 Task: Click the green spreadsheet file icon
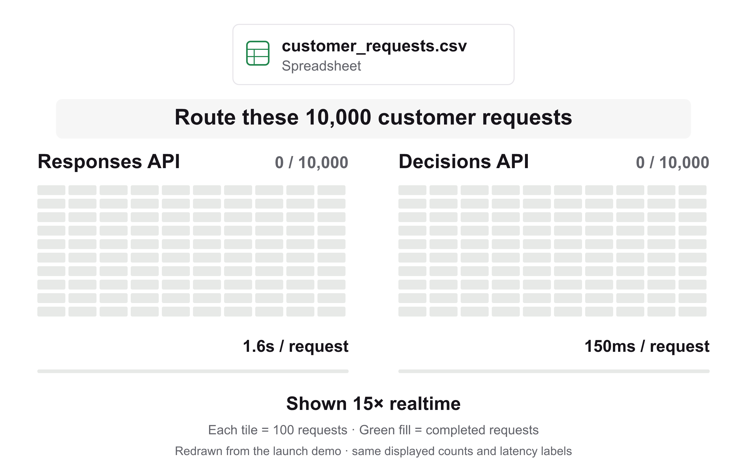coord(258,53)
